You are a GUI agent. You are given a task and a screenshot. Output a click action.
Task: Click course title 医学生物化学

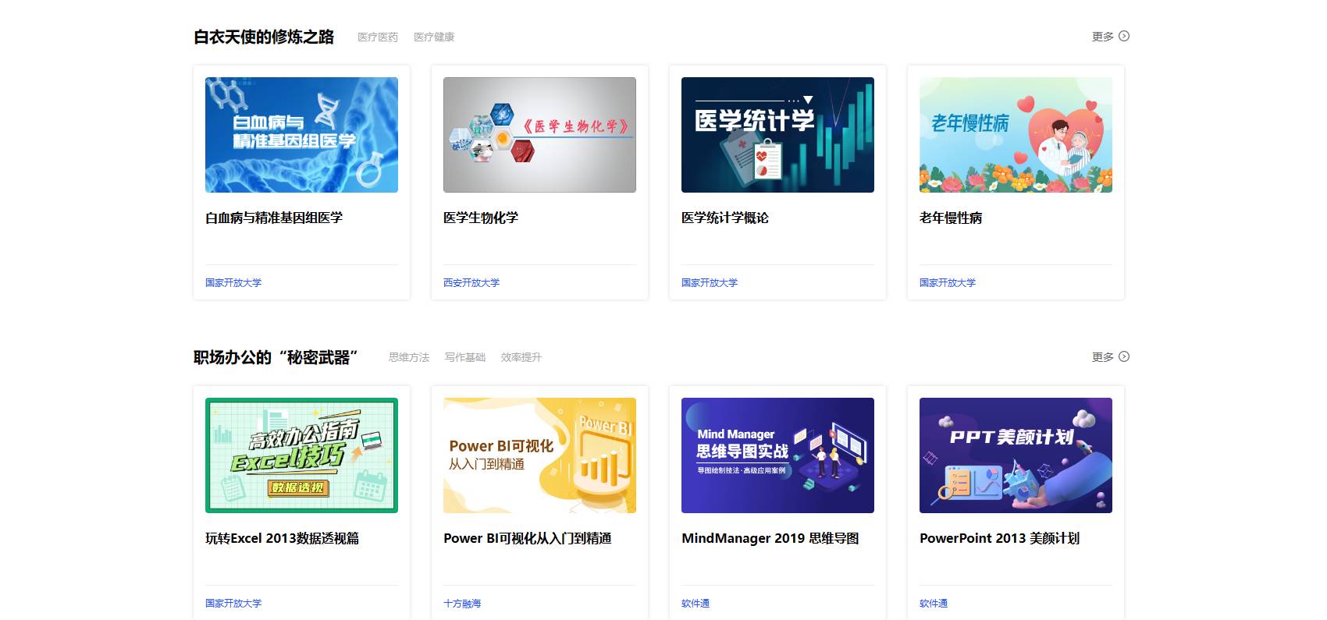pyautogui.click(x=481, y=218)
